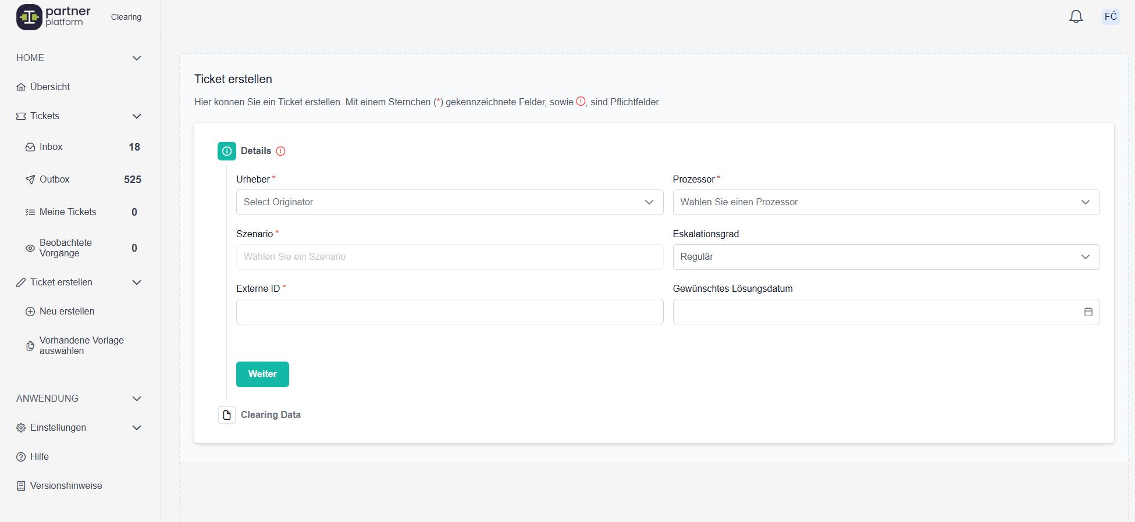Viewport: 1135px width, 522px height.
Task: Collapse the HOME sidebar section
Action: tap(137, 58)
